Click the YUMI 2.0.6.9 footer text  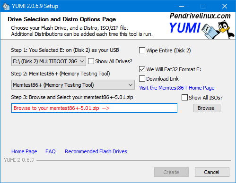(x=19, y=160)
